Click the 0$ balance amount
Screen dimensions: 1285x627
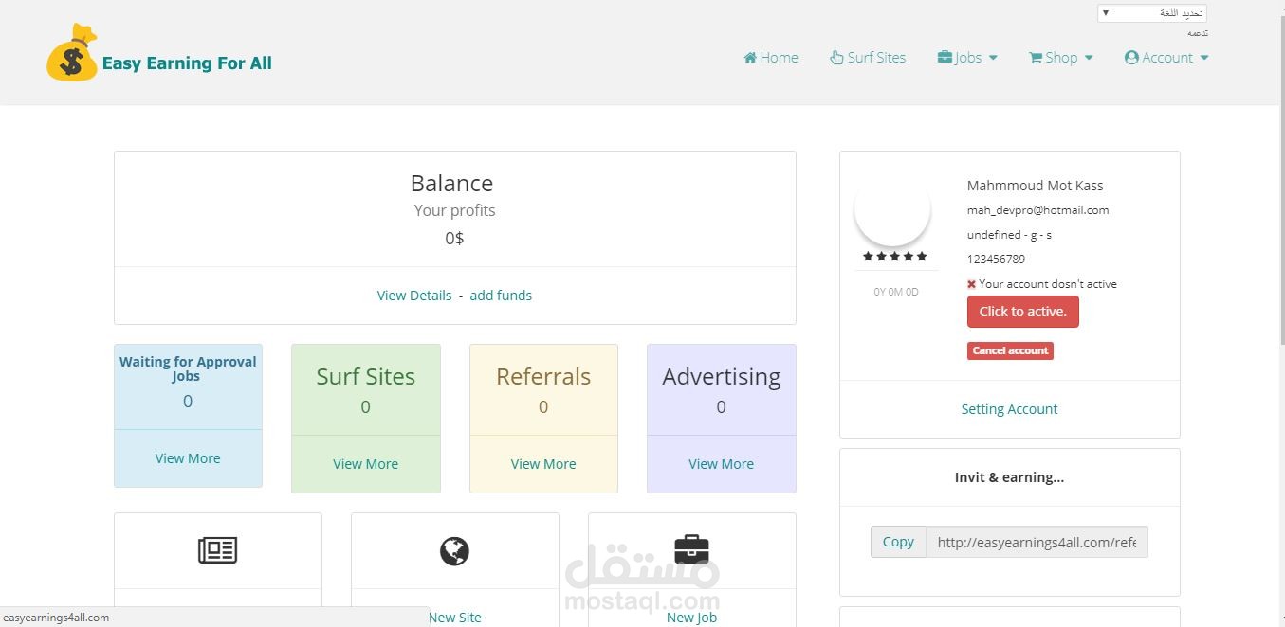[x=454, y=238]
